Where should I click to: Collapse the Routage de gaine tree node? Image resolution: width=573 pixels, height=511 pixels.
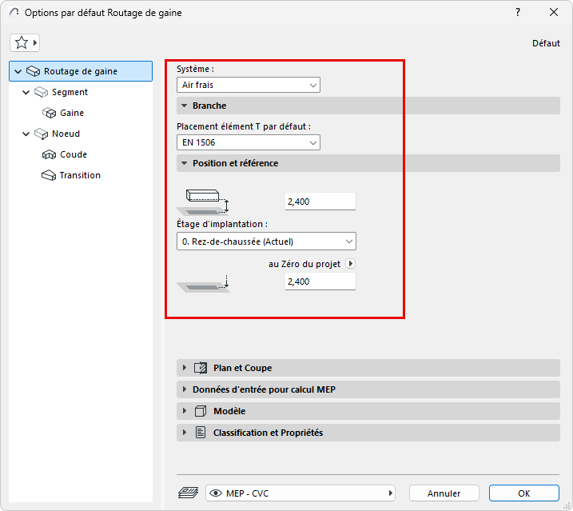[x=18, y=71]
